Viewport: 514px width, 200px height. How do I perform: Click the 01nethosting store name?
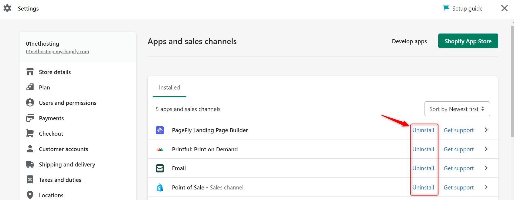pyautogui.click(x=42, y=44)
